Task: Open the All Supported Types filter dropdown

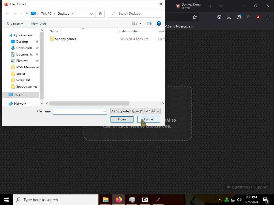Action: click(x=135, y=111)
